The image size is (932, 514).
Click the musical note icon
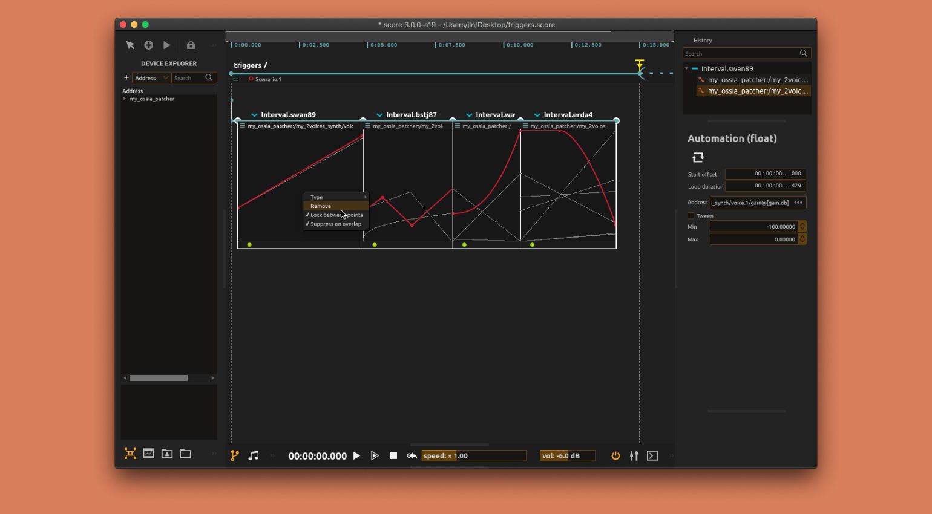coord(254,456)
